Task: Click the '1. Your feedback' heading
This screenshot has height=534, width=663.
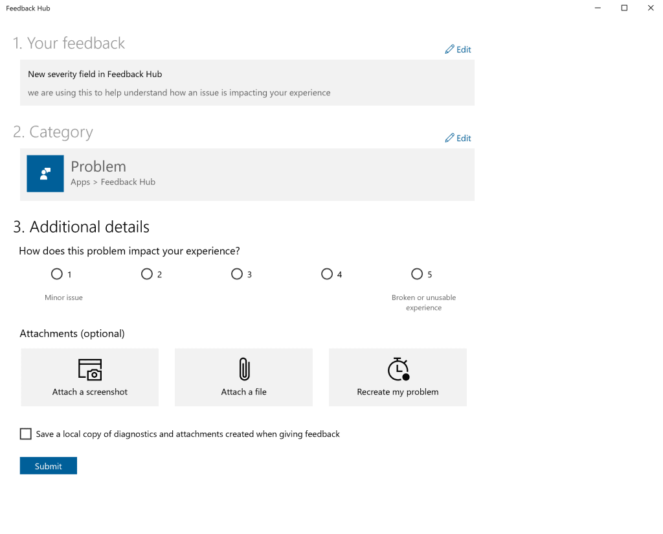Action: pos(69,43)
